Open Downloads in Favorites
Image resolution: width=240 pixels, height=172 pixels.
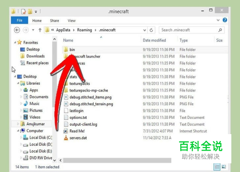coord(33,56)
